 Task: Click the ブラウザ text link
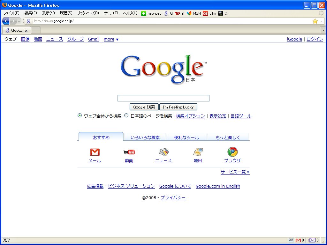232,161
